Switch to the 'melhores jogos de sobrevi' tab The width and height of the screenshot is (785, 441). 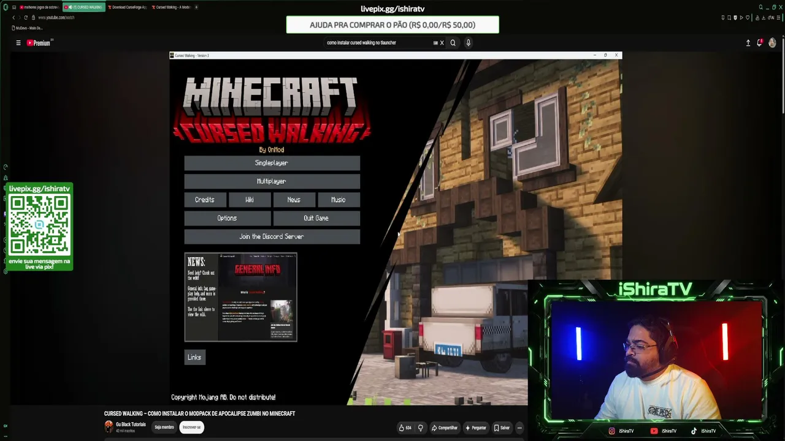point(39,7)
